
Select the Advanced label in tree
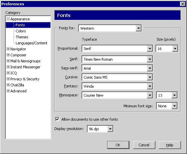tap(18, 91)
